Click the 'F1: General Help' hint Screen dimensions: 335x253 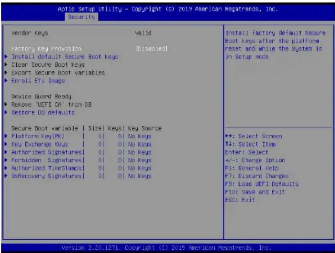[252, 168]
